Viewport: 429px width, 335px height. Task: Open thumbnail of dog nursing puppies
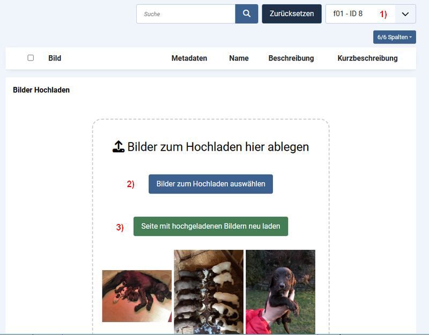tap(137, 296)
